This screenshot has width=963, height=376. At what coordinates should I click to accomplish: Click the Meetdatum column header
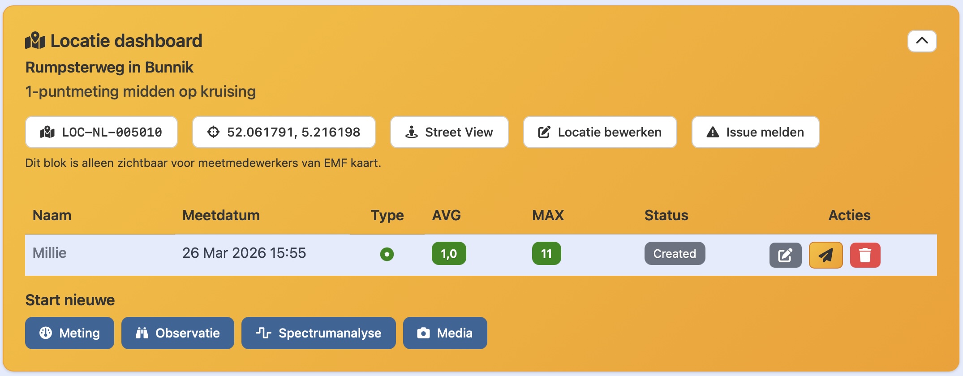point(221,215)
